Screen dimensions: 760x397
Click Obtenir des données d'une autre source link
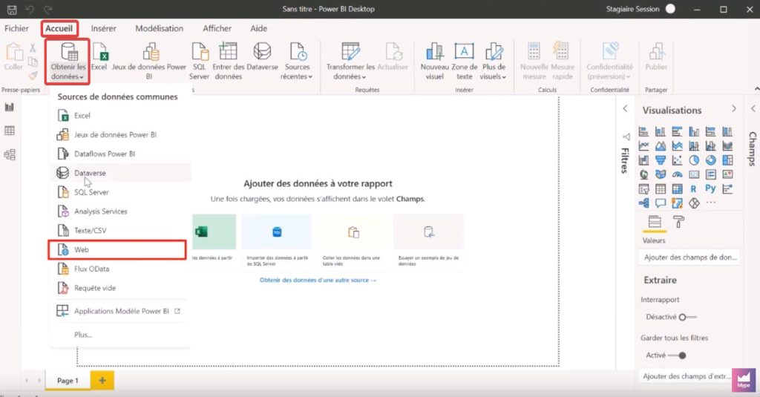(318, 280)
